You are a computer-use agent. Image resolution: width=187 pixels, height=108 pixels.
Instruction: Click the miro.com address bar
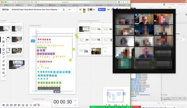tap(65, 2)
